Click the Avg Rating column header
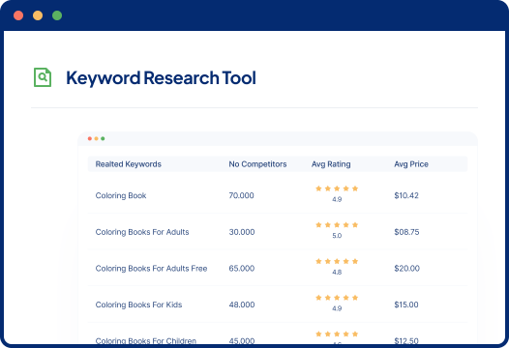This screenshot has width=509, height=348. point(331,164)
